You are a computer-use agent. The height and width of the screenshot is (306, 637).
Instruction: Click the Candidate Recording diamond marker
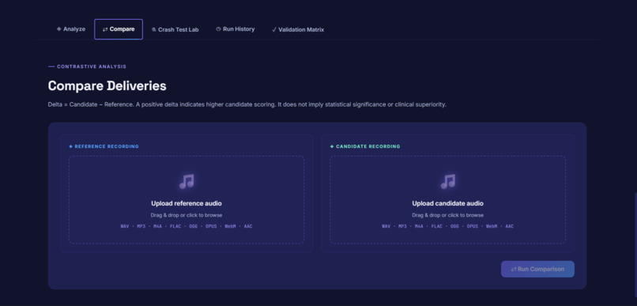point(332,146)
